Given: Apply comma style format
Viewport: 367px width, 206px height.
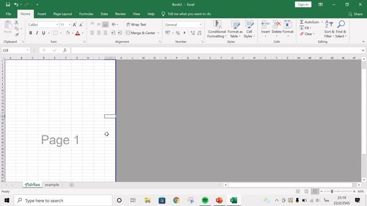Looking at the screenshot, I should pos(185,33).
